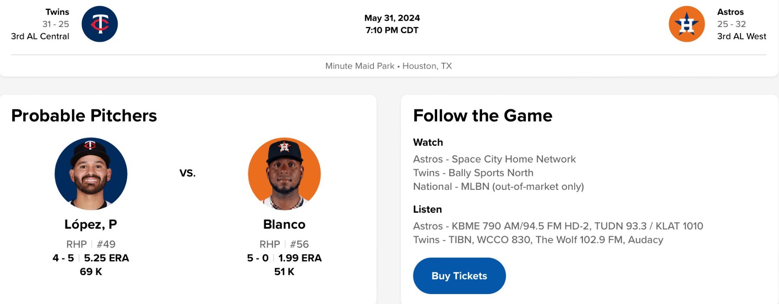Click the May 31, 2024 game date
Image resolution: width=779 pixels, height=304 pixels.
392,18
